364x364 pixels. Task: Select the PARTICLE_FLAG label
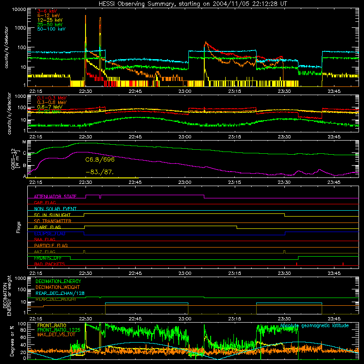coord(51,245)
